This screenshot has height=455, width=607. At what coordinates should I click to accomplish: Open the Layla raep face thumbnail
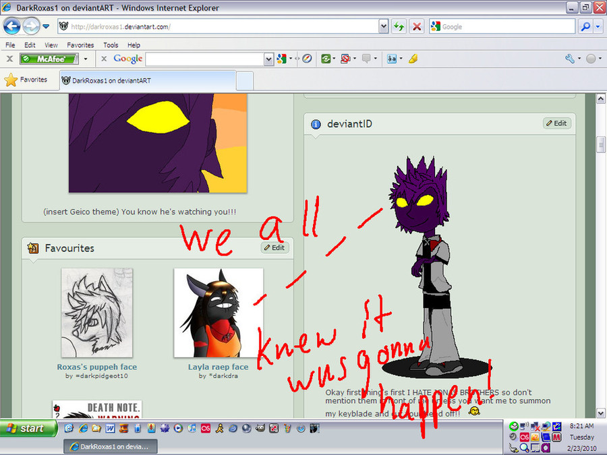219,313
